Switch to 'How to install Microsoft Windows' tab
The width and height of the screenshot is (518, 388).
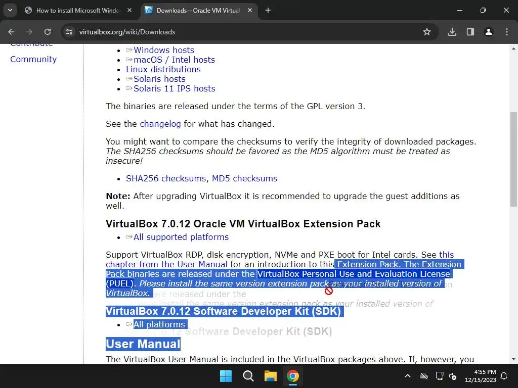pos(78,11)
